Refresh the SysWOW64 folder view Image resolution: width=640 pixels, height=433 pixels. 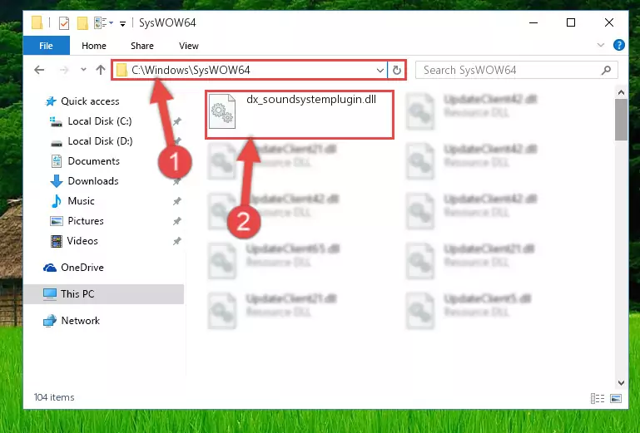pos(397,70)
